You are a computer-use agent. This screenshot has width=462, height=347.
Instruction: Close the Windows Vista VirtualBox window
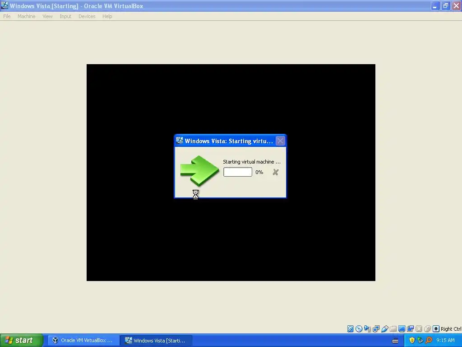point(456,5)
